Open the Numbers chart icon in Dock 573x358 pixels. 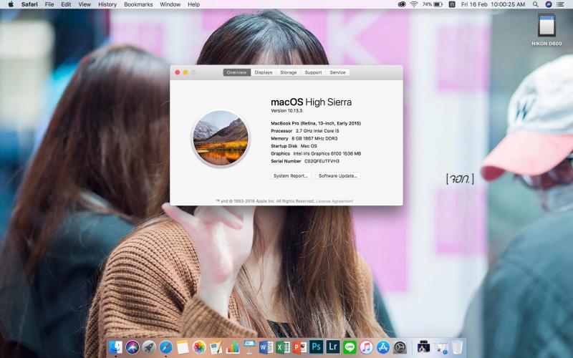point(232,347)
